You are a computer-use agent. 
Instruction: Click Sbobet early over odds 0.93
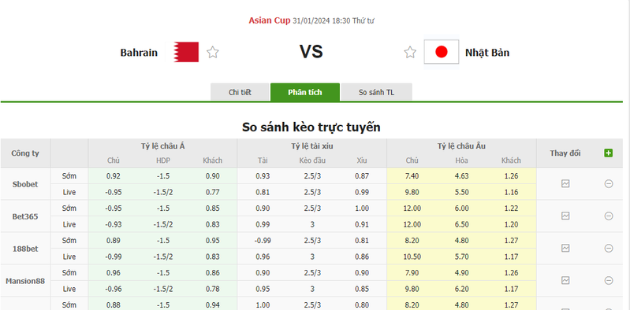click(263, 176)
